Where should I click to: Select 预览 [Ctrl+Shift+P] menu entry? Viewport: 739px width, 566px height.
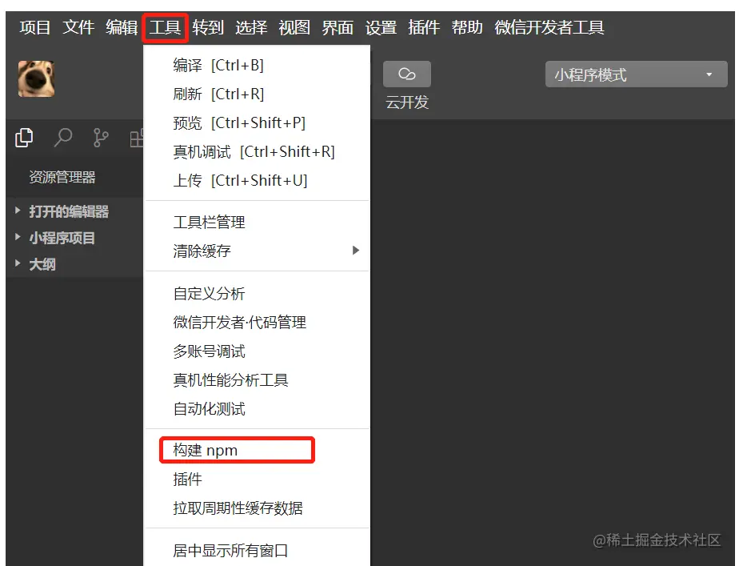coord(257,122)
